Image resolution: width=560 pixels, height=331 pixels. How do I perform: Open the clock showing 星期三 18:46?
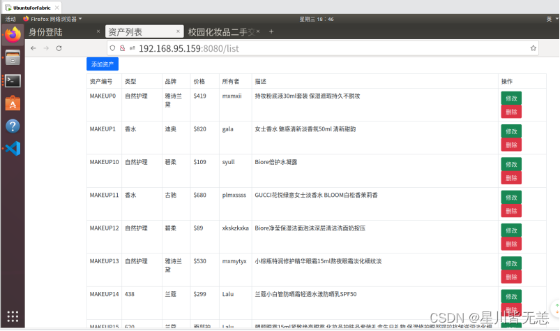pyautogui.click(x=317, y=20)
